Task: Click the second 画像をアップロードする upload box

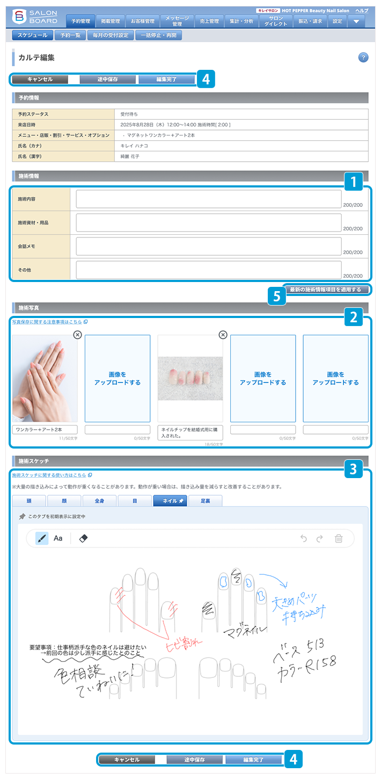Action: click(263, 378)
